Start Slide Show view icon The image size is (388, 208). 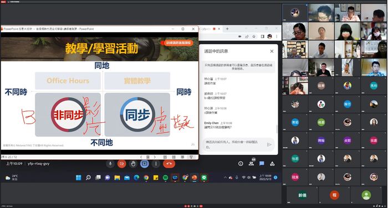pyautogui.click(x=191, y=157)
